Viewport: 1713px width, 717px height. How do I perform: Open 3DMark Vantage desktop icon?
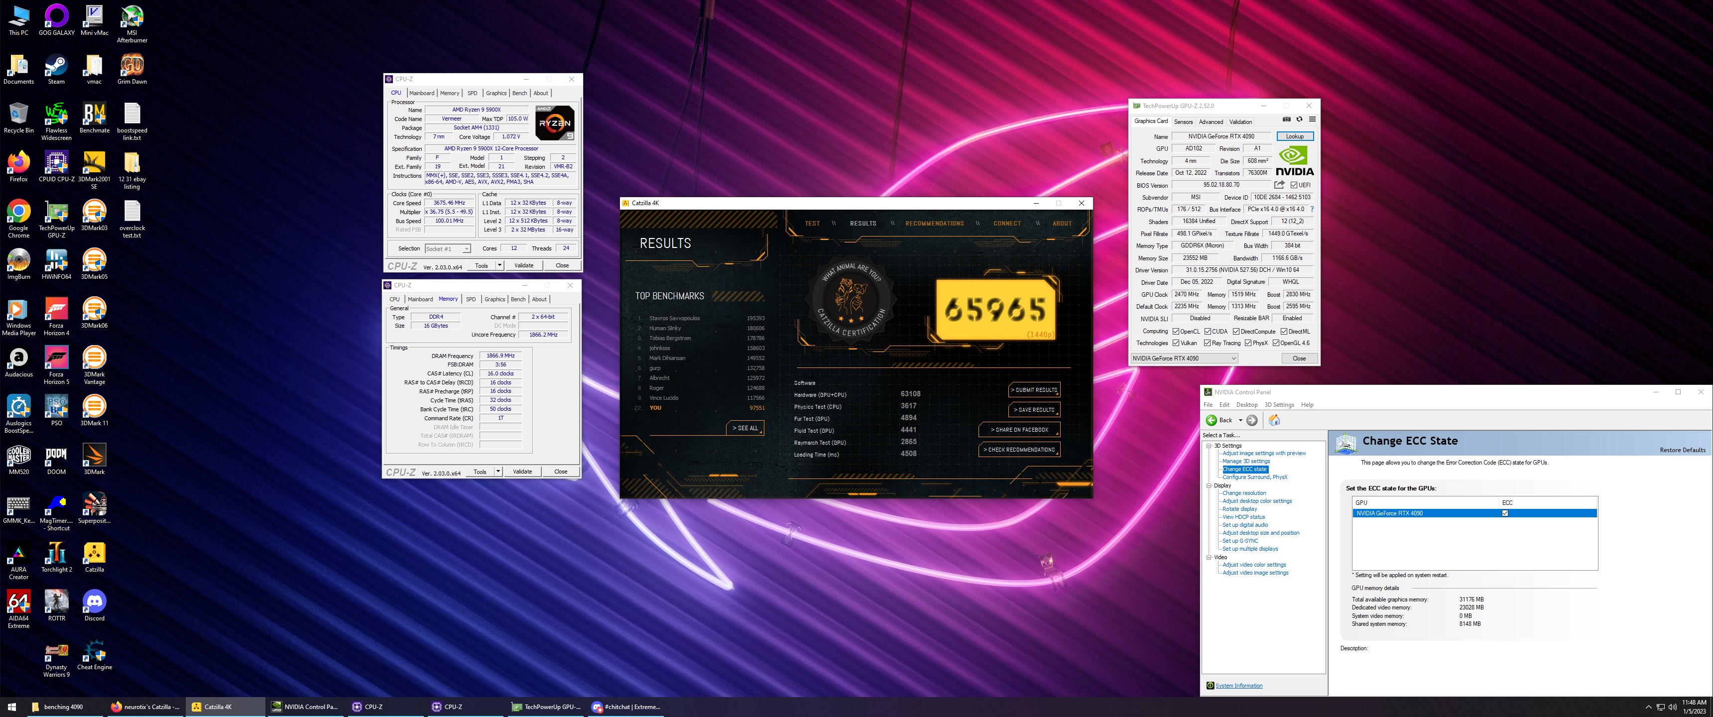tap(94, 365)
